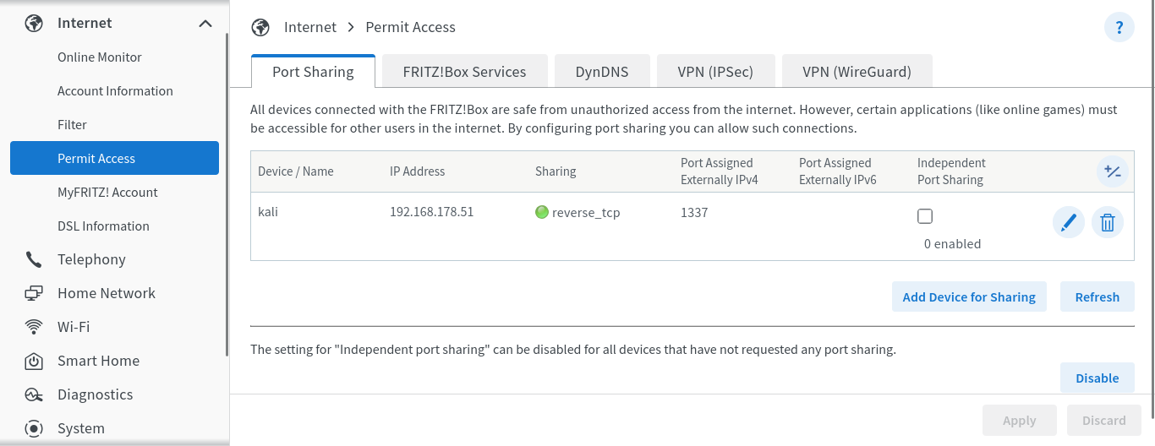Click the Home Network computers icon
This screenshot has width=1155, height=446.
(34, 293)
